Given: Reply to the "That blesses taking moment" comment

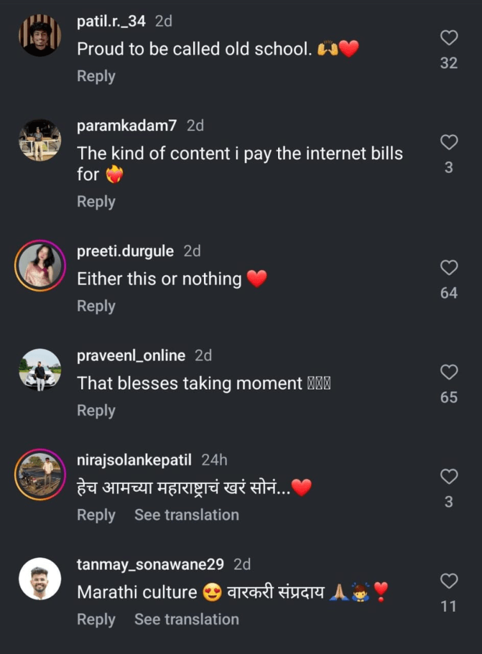Looking at the screenshot, I should click(x=96, y=410).
